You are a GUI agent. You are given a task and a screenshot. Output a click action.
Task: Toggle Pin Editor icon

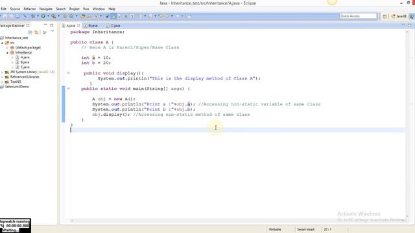tap(189, 16)
